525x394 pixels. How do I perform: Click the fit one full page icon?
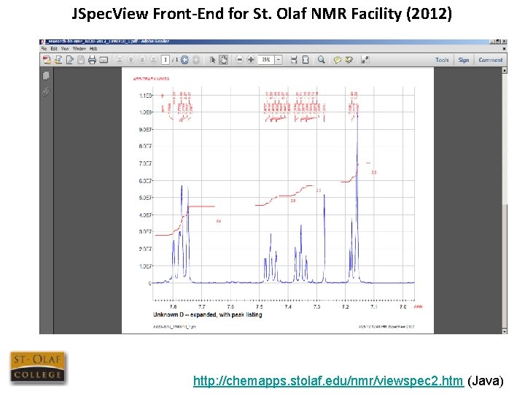(306, 60)
